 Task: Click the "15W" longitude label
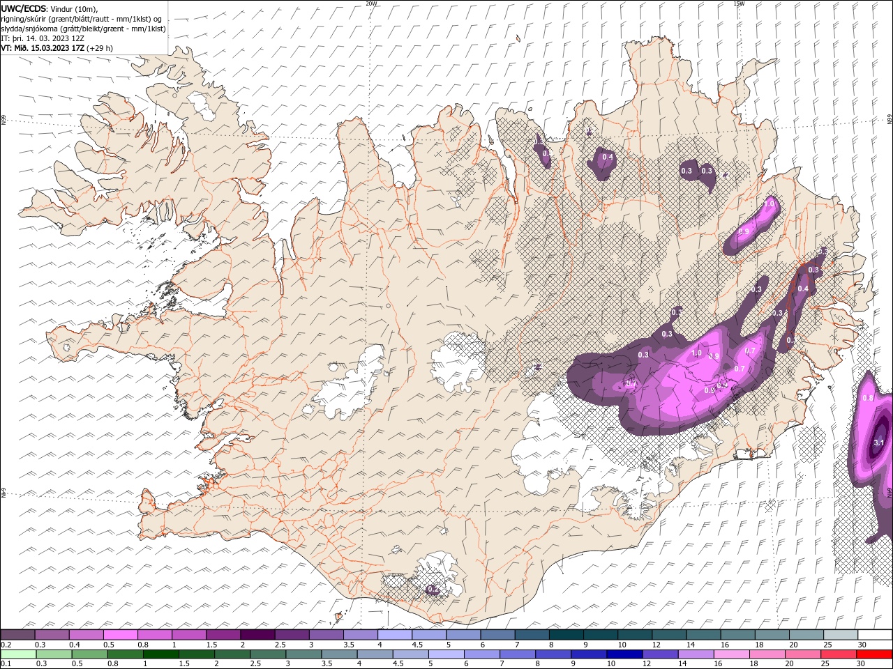(739, 3)
